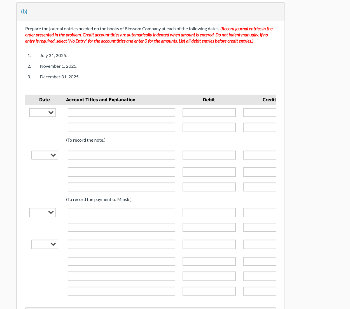
Task: Click the third Debit field in the Minsk payment entry
Action: [209, 187]
